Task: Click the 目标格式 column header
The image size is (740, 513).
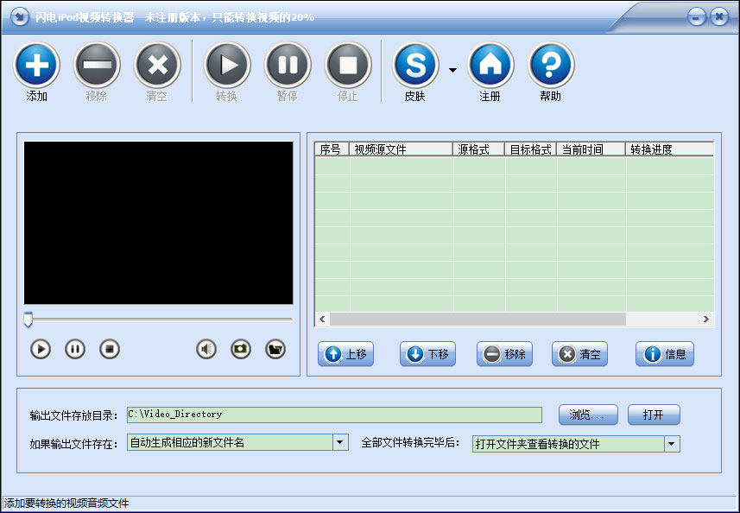Action: [530, 149]
